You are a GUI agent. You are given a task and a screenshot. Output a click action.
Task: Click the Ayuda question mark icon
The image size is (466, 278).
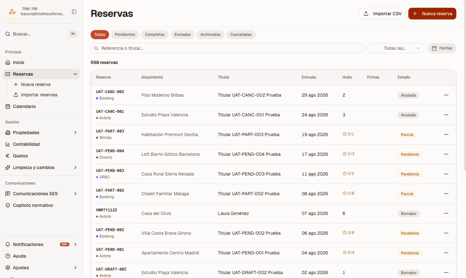(8, 256)
